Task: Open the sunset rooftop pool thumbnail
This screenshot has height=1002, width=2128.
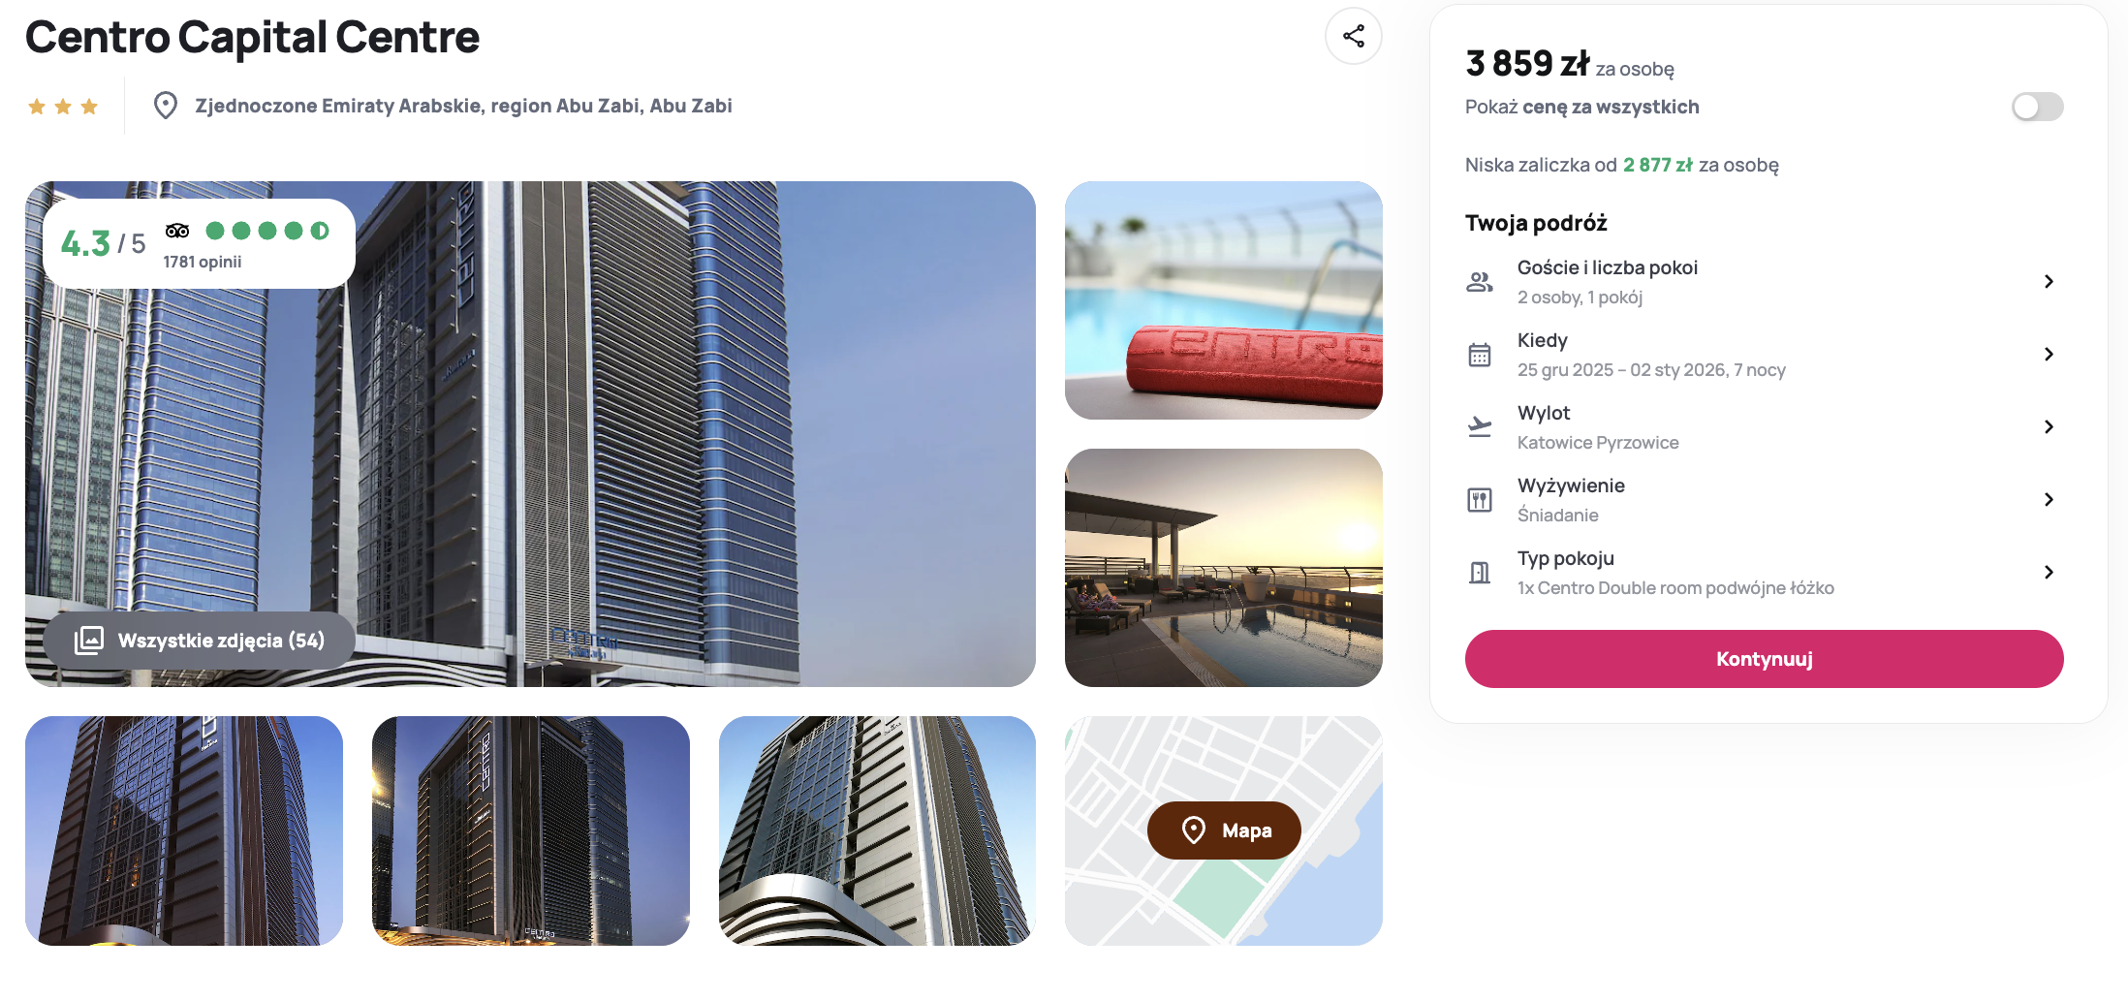Action: pyautogui.click(x=1224, y=568)
